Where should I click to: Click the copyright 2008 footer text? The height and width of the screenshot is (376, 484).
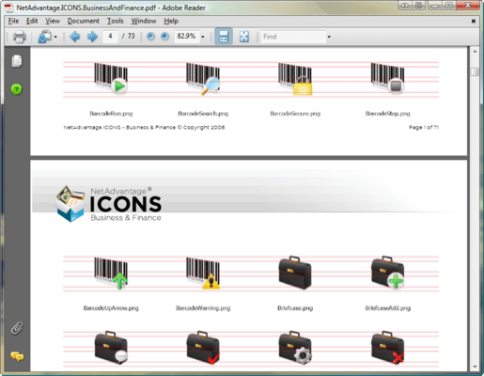tap(144, 127)
